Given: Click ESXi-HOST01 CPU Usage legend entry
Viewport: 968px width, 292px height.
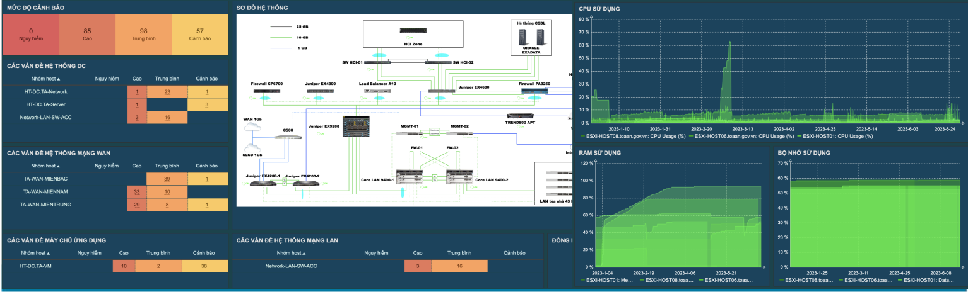Looking at the screenshot, I should [x=835, y=136].
